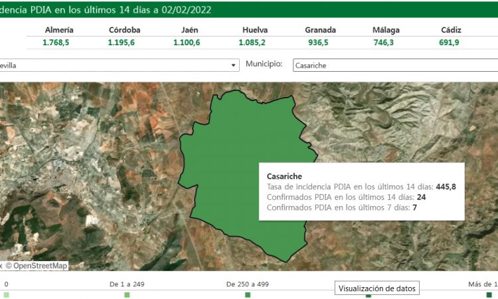Click the Cádiz incidence value 691,9
The image size is (498, 299).
451,42
